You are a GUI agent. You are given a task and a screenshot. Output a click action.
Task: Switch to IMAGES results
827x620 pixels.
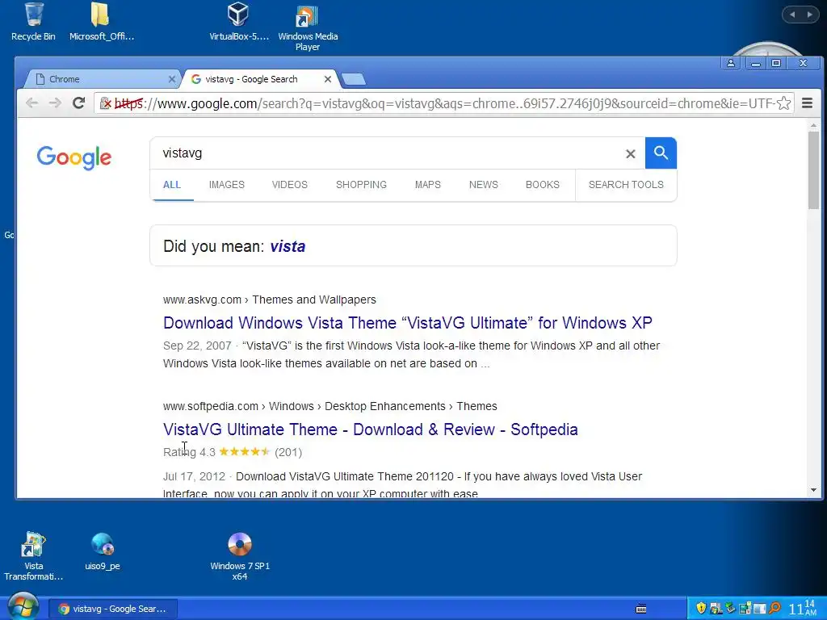tap(227, 185)
